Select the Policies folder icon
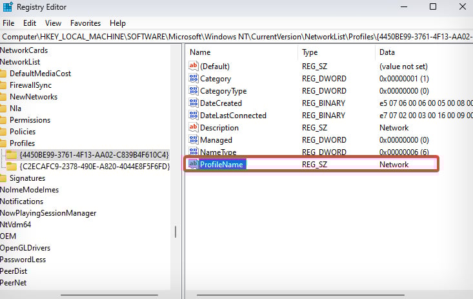 (x=3, y=132)
